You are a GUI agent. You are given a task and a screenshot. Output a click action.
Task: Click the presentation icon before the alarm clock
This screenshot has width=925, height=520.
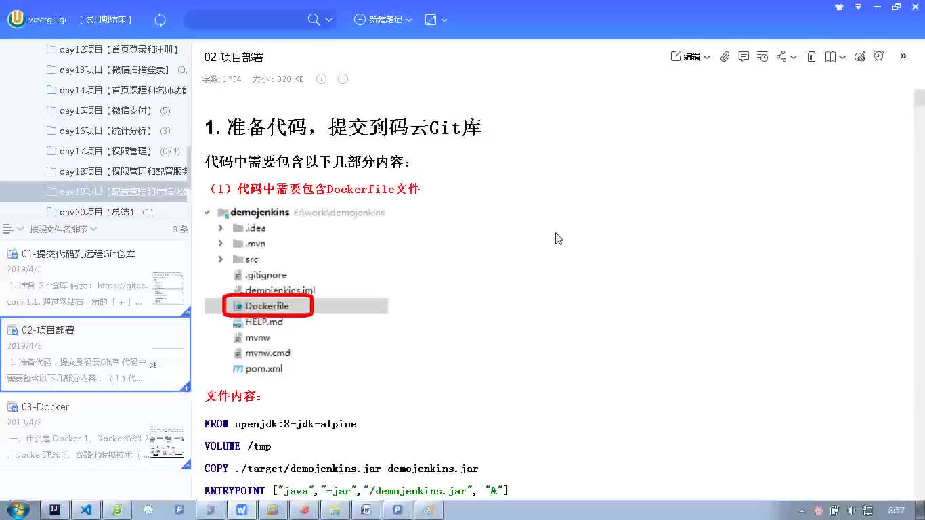coord(860,57)
